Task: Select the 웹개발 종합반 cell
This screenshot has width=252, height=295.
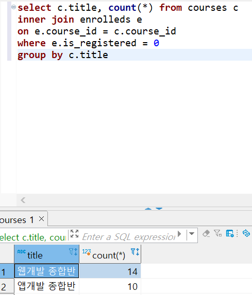Action: click(46, 271)
